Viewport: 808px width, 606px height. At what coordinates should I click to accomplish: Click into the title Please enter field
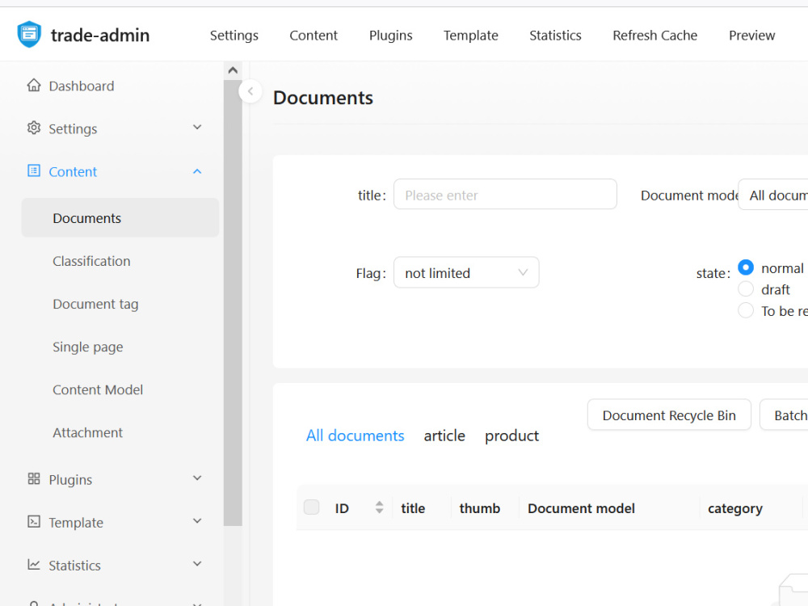coord(505,194)
